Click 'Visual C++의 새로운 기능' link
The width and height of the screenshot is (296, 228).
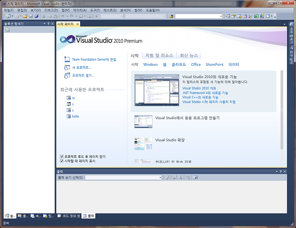click(200, 97)
